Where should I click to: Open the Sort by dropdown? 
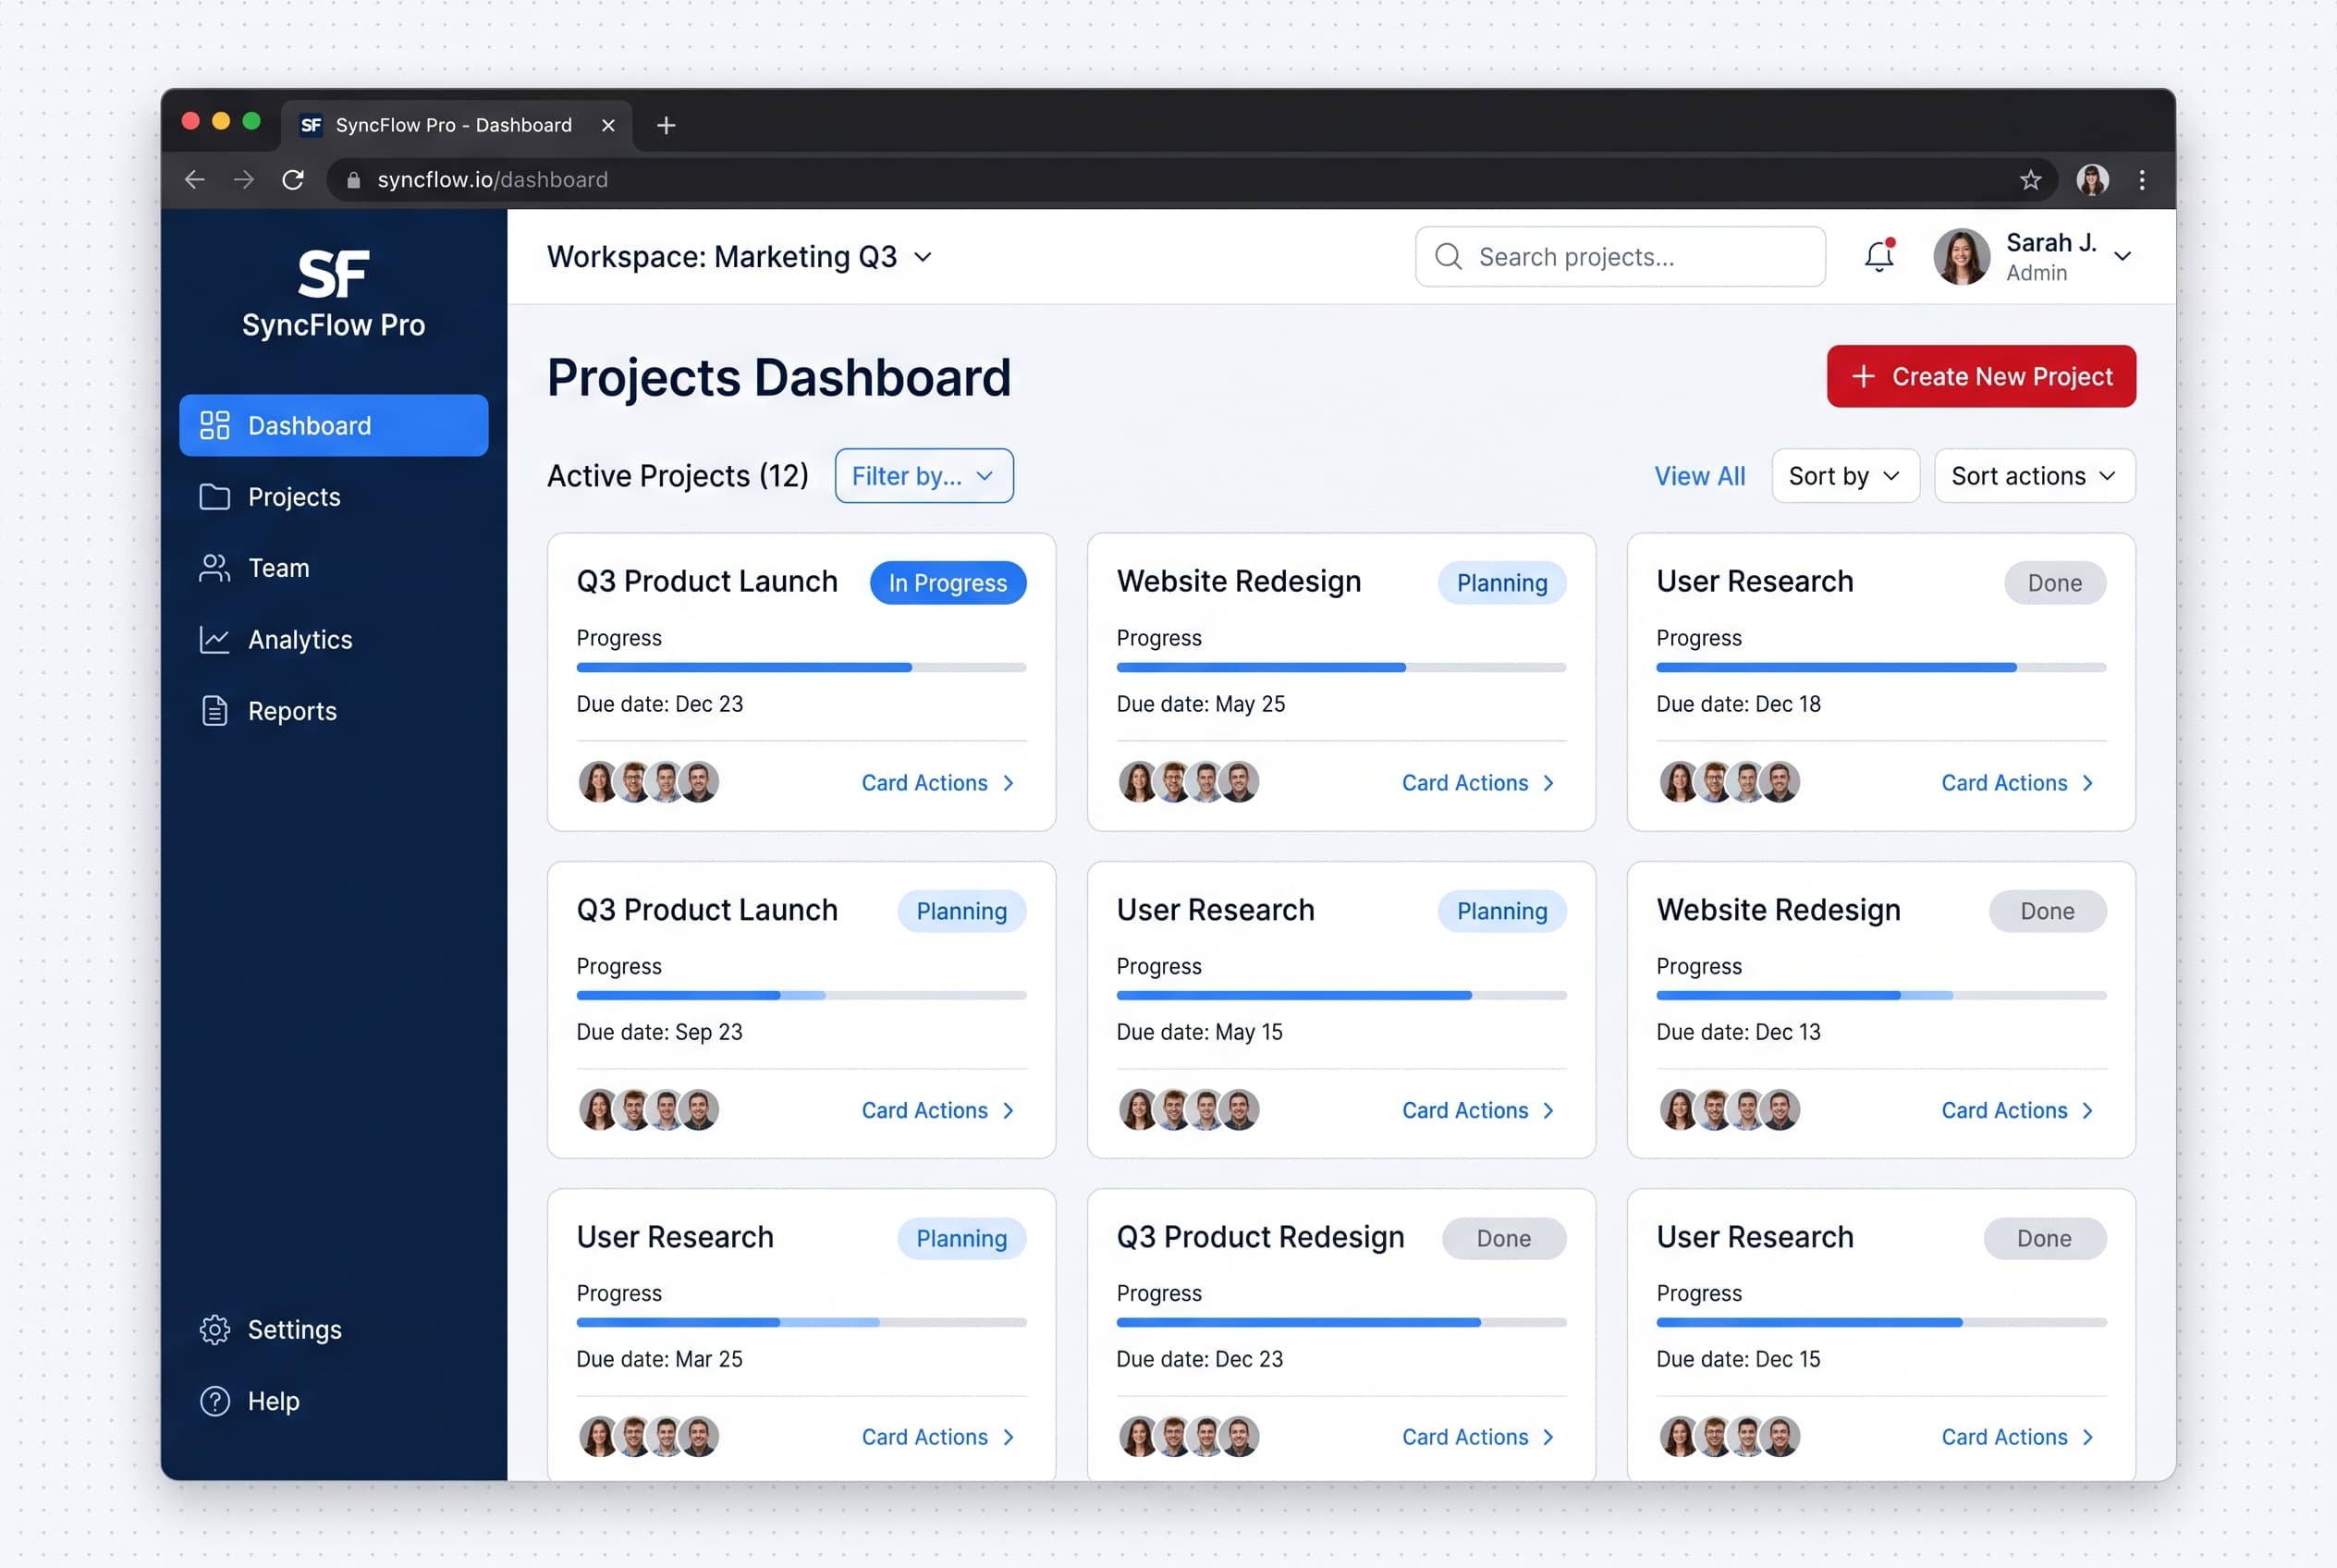tap(1845, 476)
